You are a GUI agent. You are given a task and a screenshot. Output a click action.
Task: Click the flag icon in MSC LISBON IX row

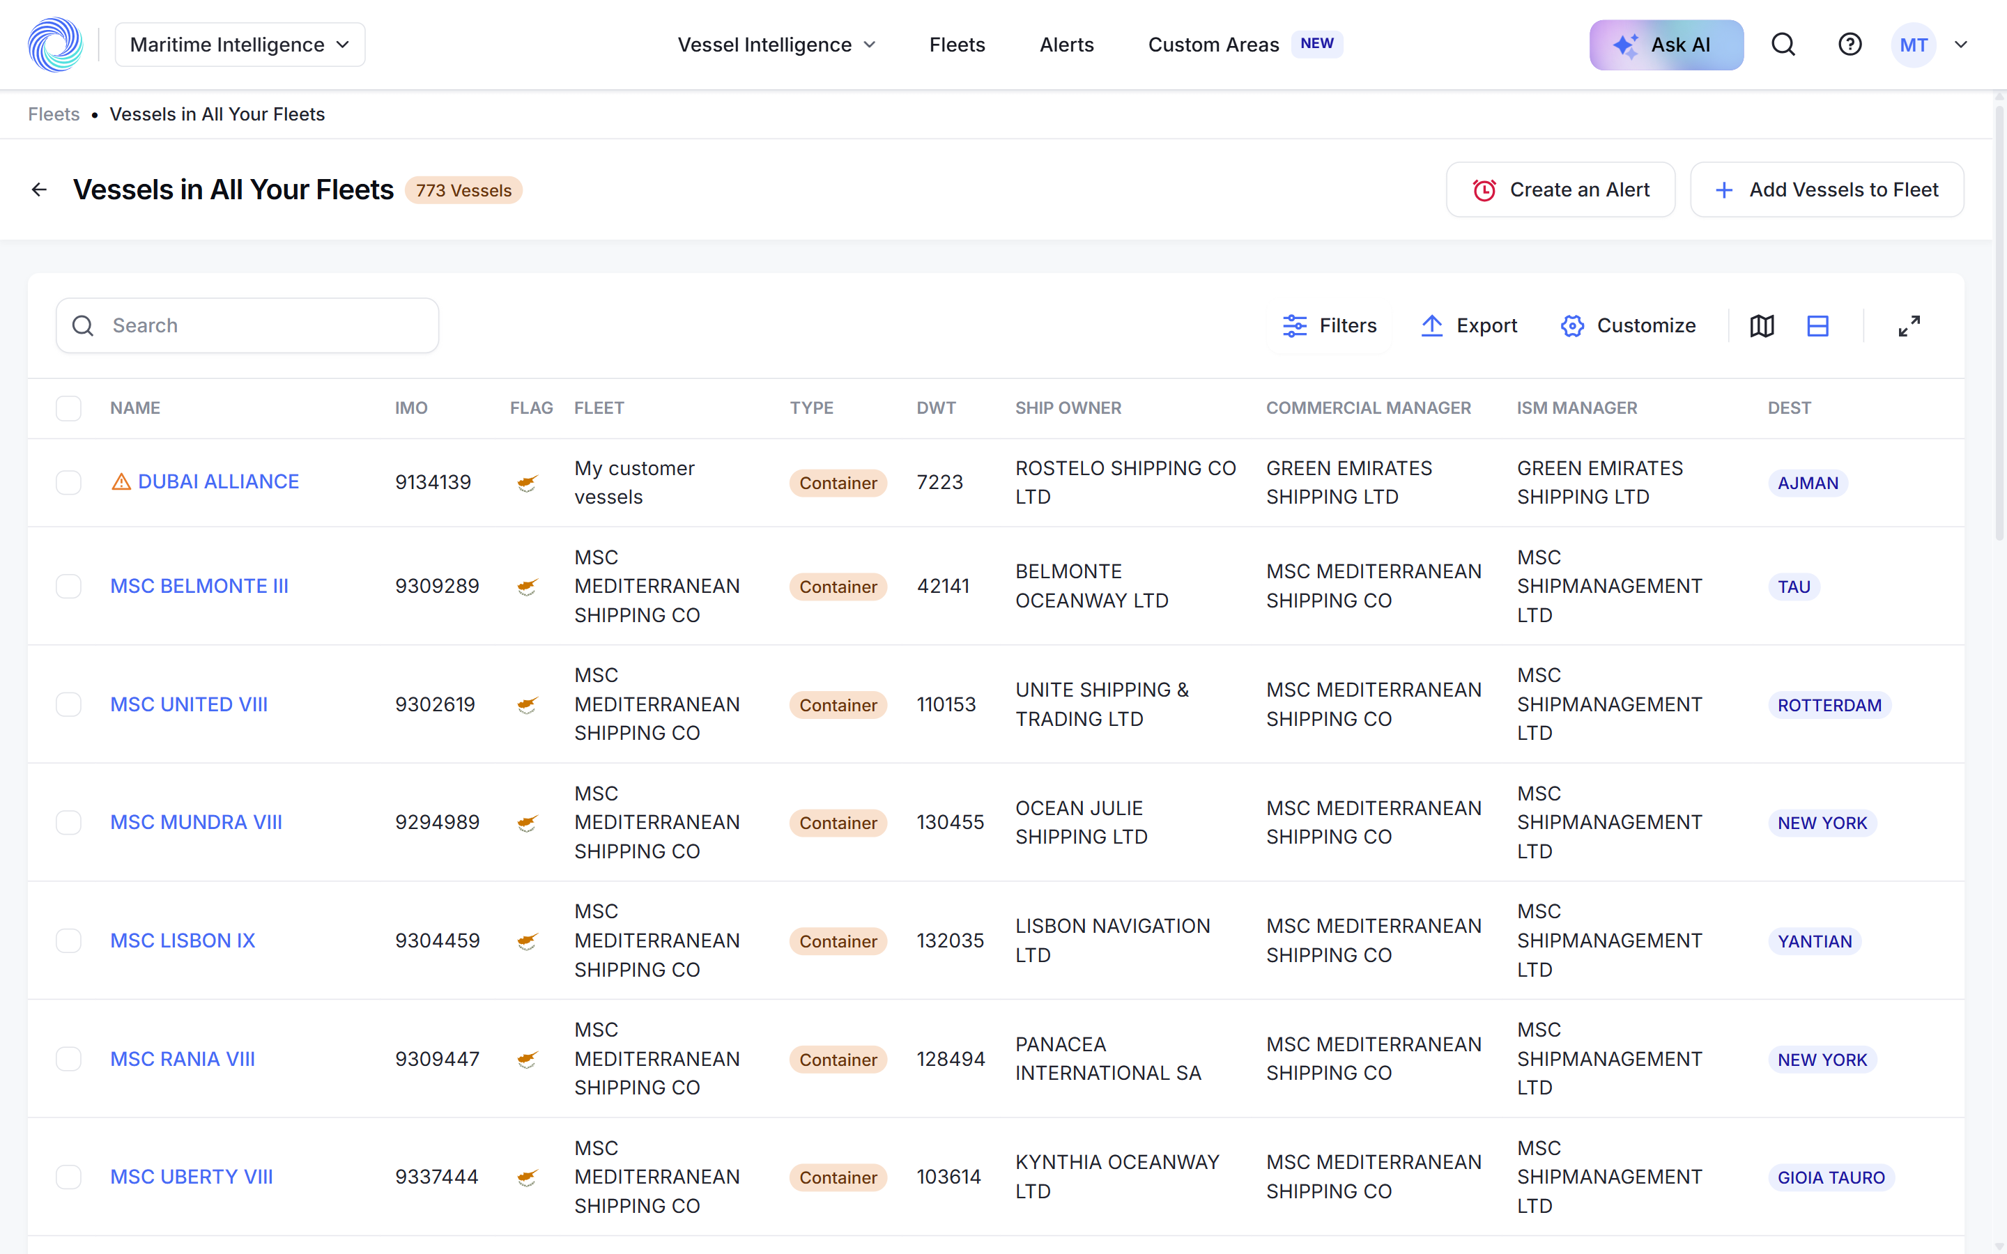point(528,940)
